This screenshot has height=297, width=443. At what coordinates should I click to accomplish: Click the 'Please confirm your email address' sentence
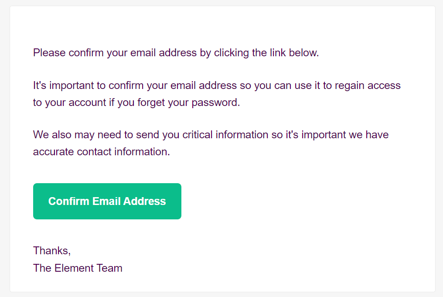click(x=176, y=53)
